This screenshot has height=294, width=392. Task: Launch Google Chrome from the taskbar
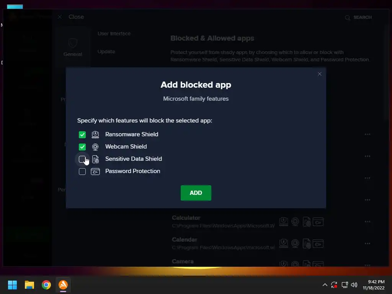46,285
